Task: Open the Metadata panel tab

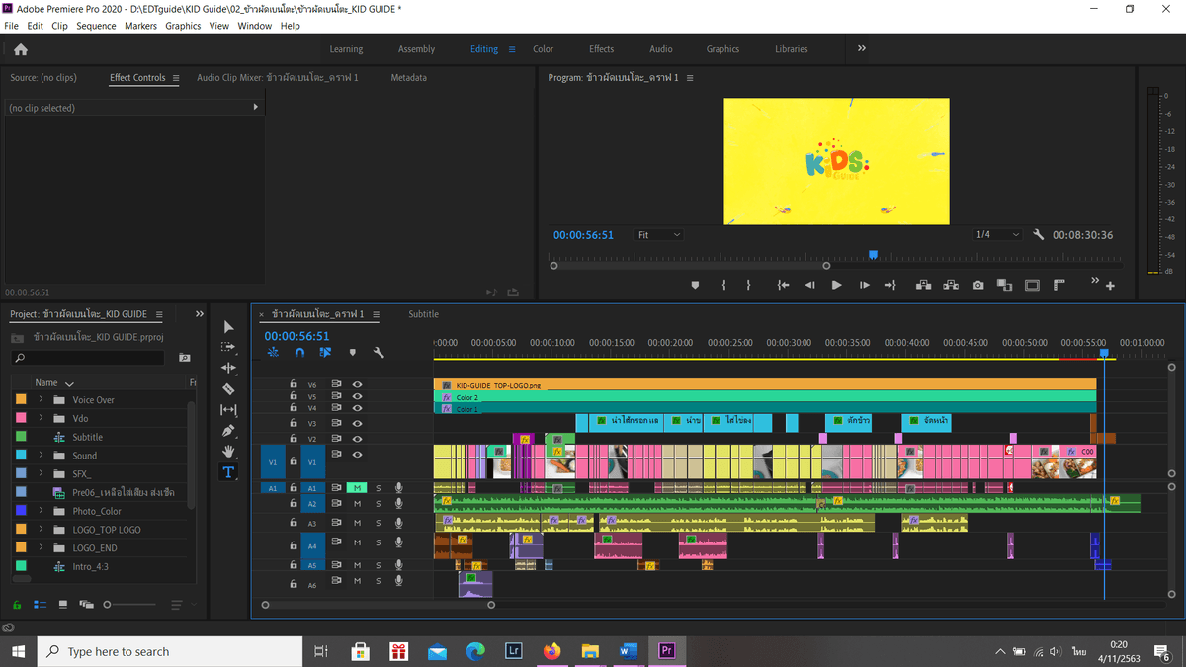Action: point(408,78)
